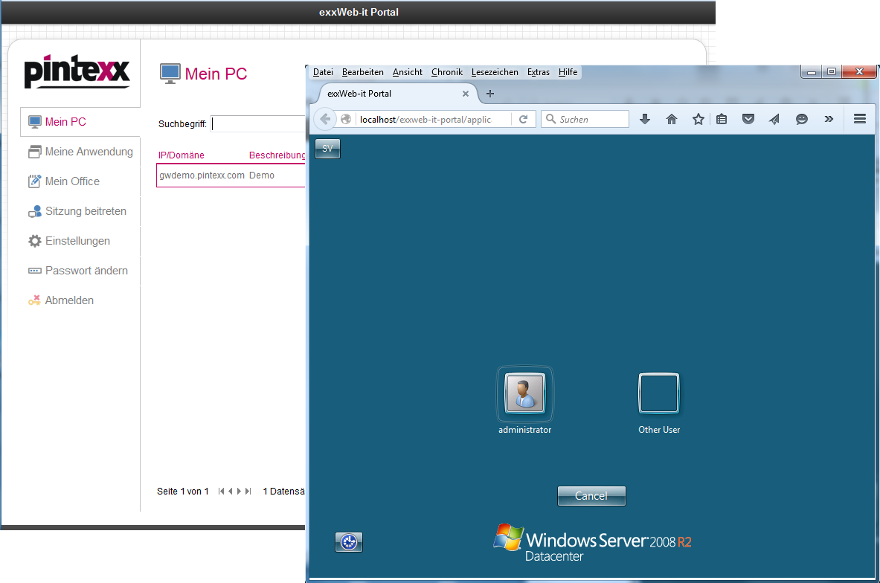Click the Meine Anwendung window icon

click(35, 152)
